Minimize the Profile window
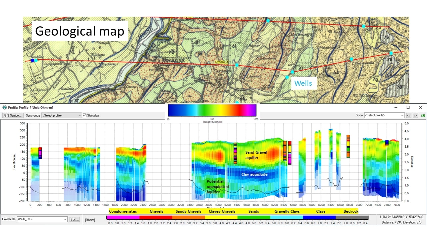The height and width of the screenshot is (240, 427). 395,107
